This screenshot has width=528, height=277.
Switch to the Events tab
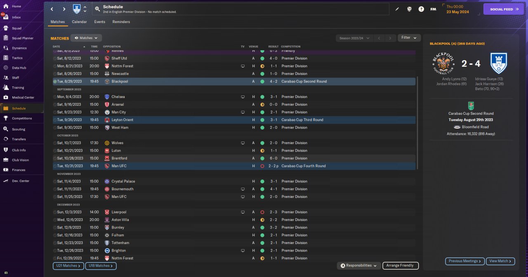[99, 22]
